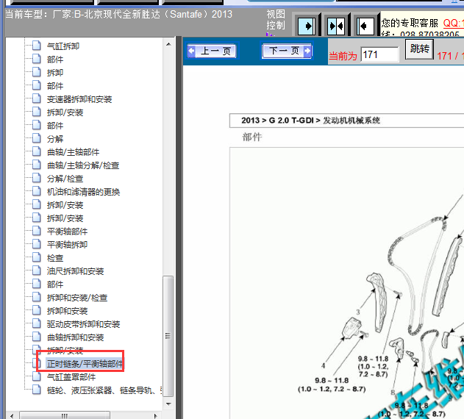The height and width of the screenshot is (419, 464).
Task: Click tree panel scroll down arrow
Action: tap(168, 404)
